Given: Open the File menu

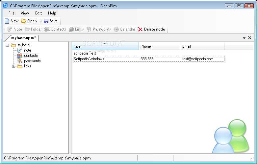Looking at the screenshot, I should 12,13.
